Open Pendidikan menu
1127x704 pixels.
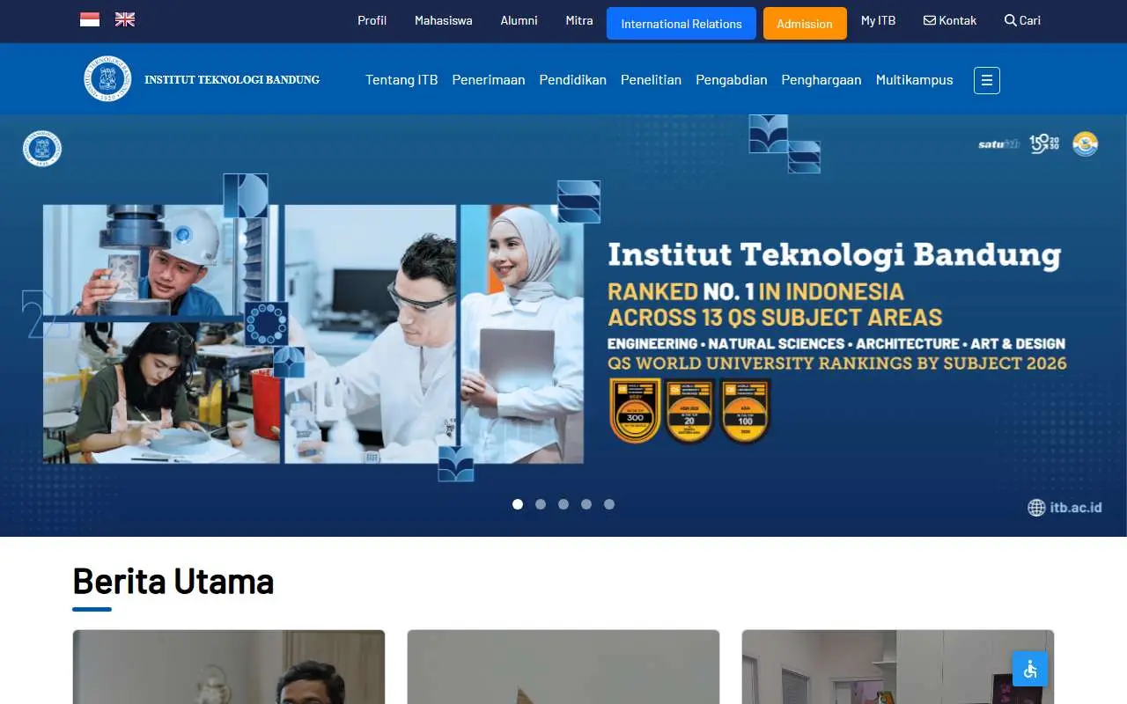pyautogui.click(x=573, y=80)
